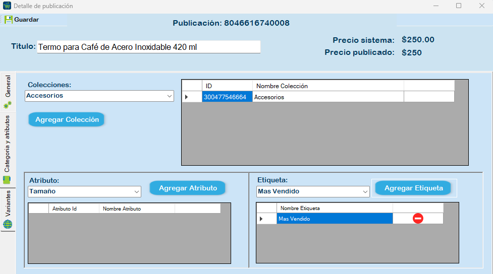Click the Guardar save disk icon
The width and height of the screenshot is (493, 274).
click(9, 20)
